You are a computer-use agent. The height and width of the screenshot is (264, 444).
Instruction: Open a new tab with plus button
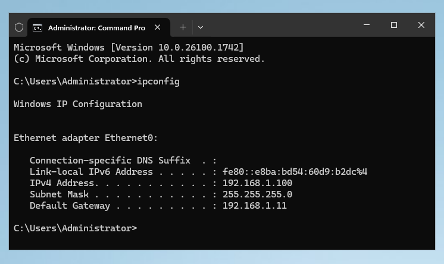(x=183, y=27)
